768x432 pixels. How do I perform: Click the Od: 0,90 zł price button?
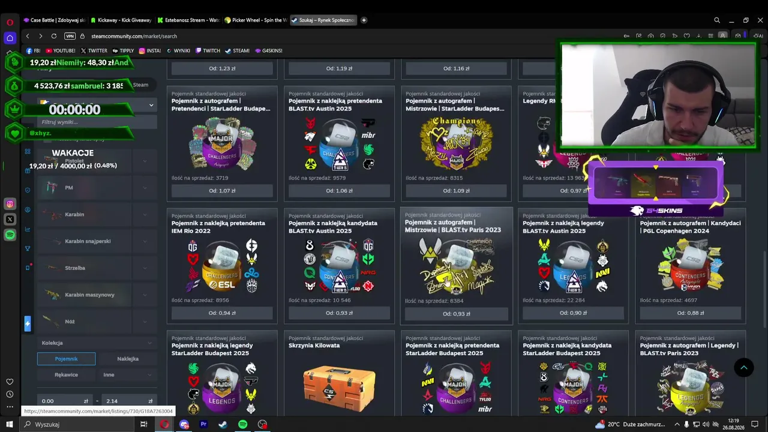(573, 313)
